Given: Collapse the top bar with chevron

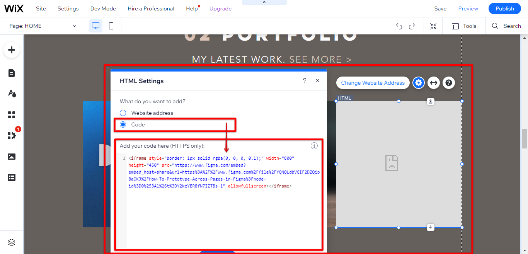Looking at the screenshot, I should tap(264, 2).
